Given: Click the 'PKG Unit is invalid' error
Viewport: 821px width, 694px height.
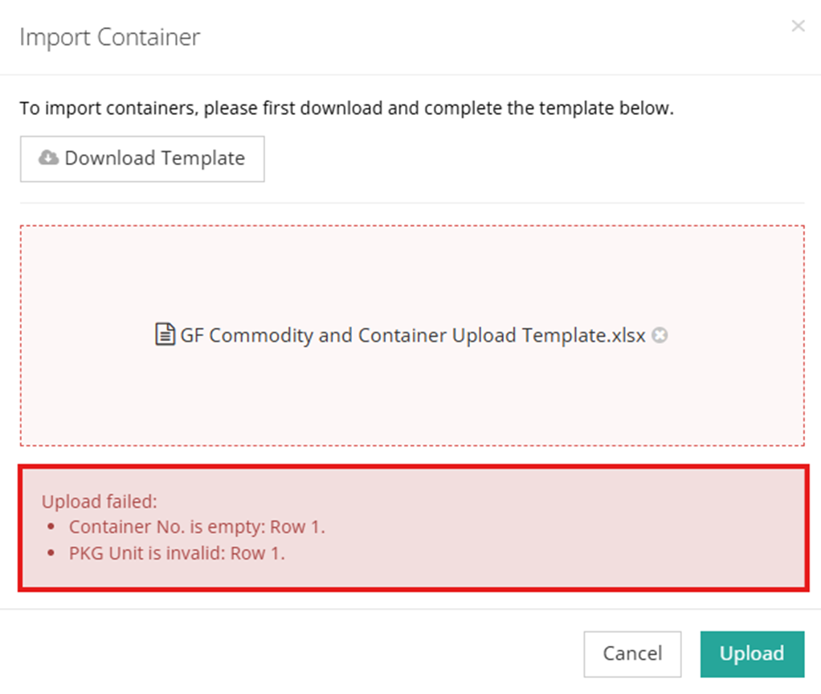Looking at the screenshot, I should point(177,553).
